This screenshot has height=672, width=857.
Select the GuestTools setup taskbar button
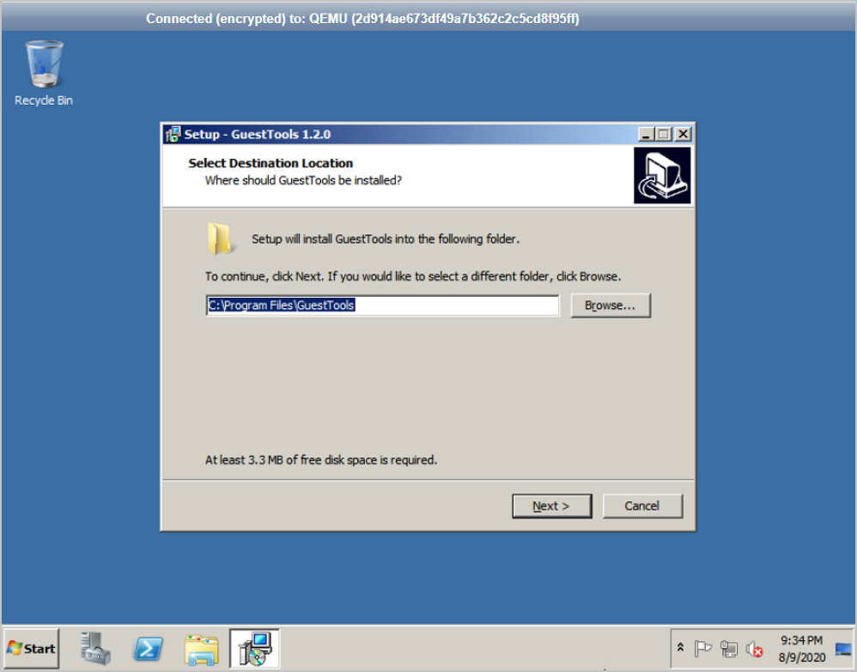coord(255,649)
